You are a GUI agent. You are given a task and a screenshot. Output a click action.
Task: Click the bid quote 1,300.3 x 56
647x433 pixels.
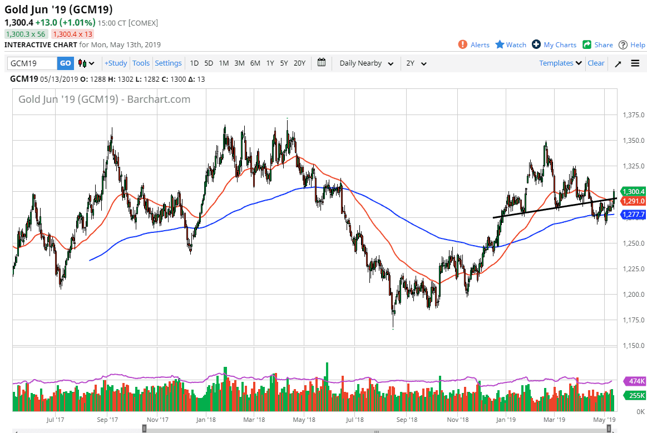pos(26,34)
